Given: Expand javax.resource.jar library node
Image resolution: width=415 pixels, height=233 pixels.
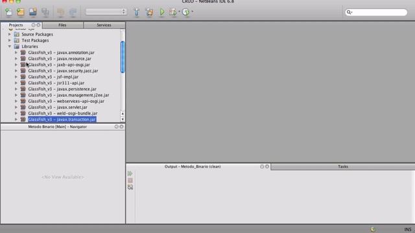Looking at the screenshot, I should coord(16,58).
